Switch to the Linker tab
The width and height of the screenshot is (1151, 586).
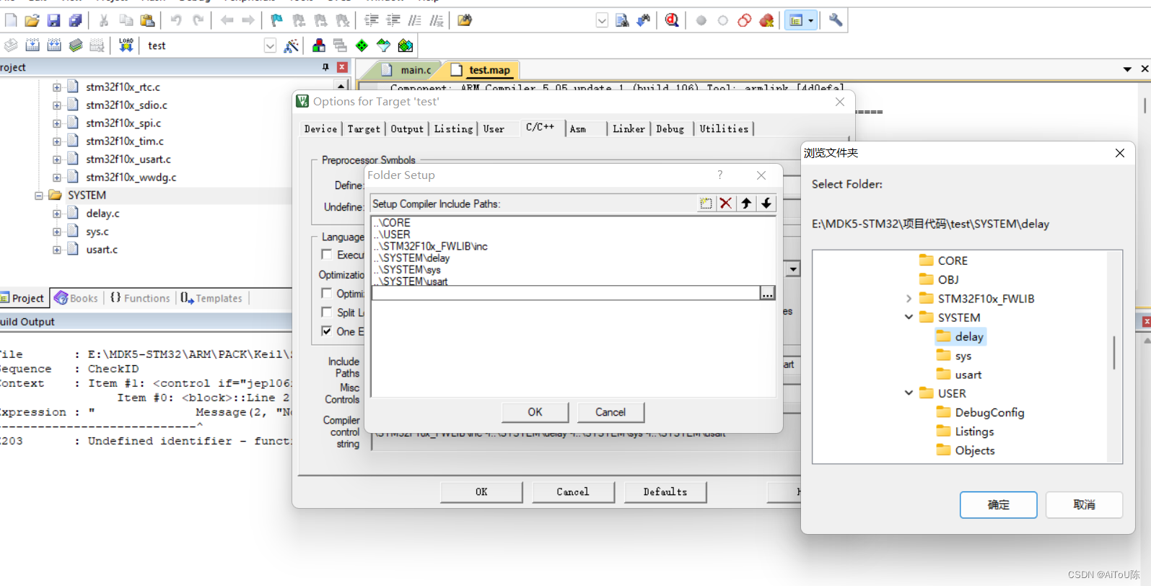[629, 129]
